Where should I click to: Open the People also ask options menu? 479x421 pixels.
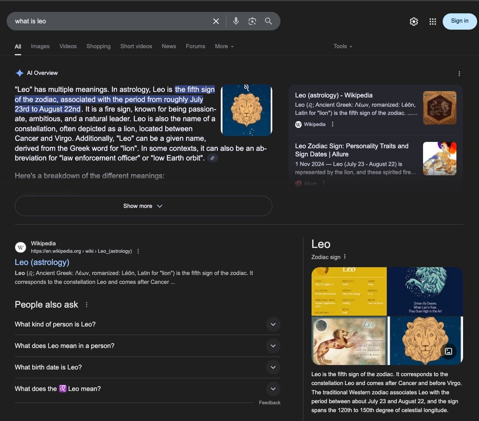(x=87, y=305)
